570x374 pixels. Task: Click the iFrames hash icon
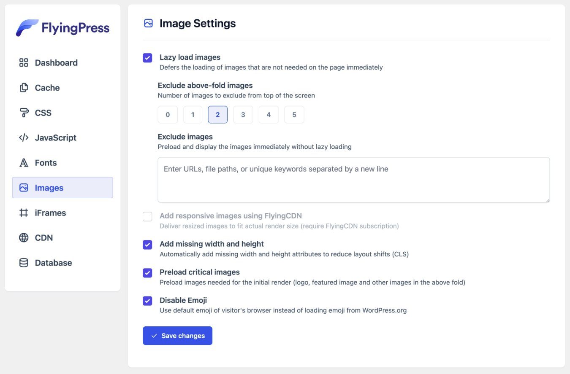click(x=24, y=213)
